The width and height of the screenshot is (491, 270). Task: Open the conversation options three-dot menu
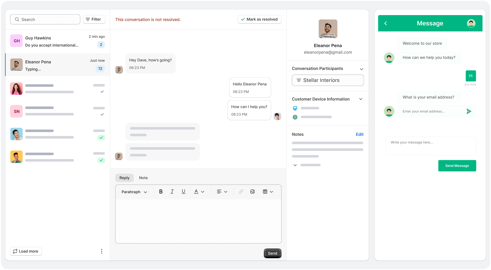click(x=102, y=251)
